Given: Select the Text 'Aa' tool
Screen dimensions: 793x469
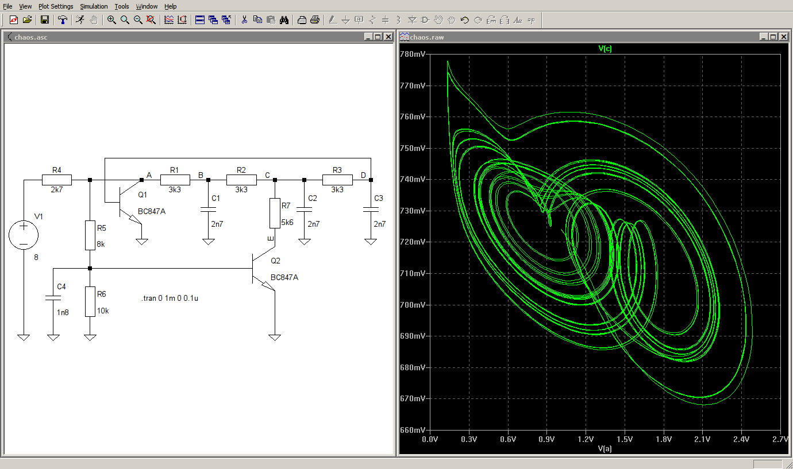Looking at the screenshot, I should pyautogui.click(x=518, y=20).
